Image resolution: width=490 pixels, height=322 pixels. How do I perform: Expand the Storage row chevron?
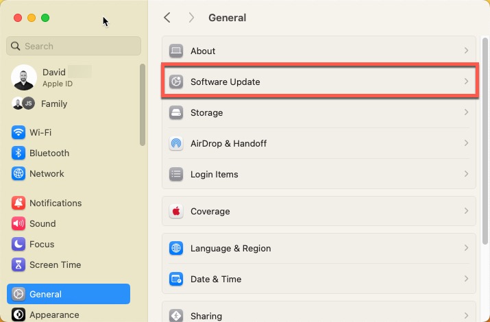(x=466, y=112)
